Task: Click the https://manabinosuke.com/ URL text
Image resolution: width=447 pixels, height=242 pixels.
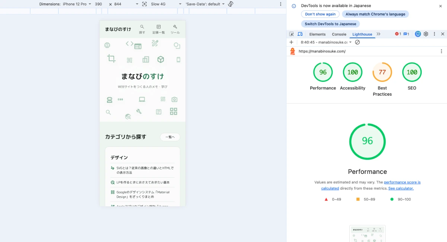Action: click(x=322, y=51)
